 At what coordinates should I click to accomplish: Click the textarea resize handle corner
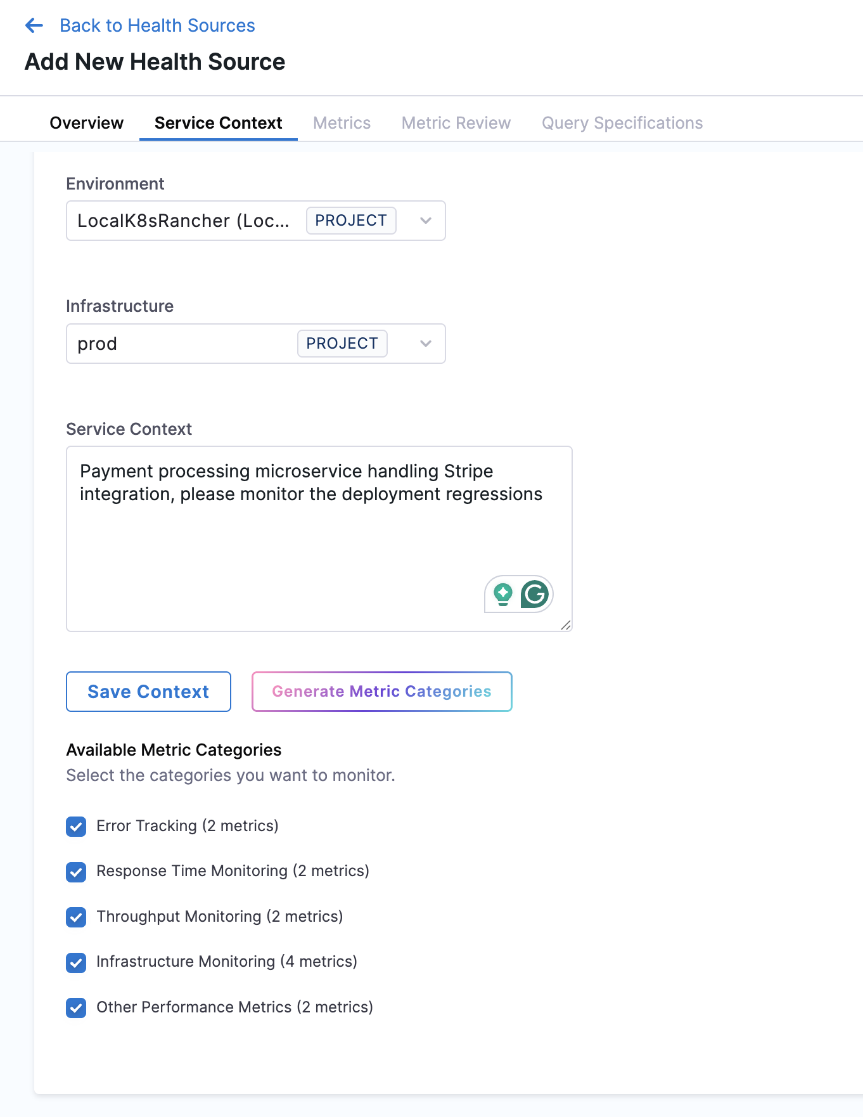pos(566,625)
